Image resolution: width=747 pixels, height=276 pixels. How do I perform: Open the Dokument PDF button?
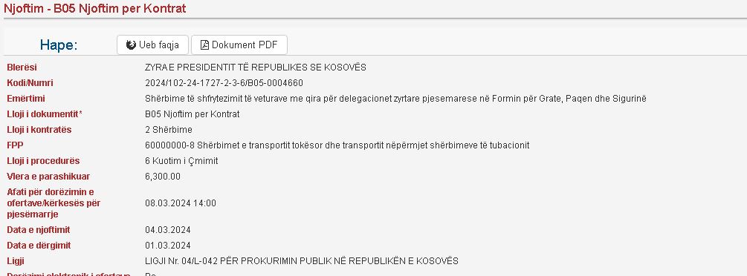tap(239, 45)
